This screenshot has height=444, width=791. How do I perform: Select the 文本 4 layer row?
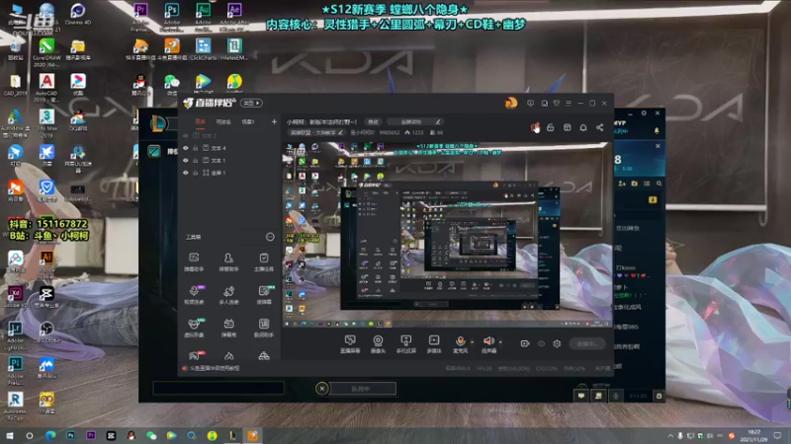coord(229,148)
